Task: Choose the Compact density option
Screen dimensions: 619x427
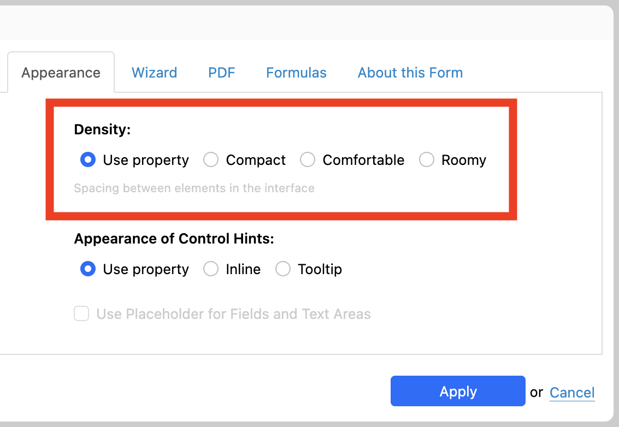Action: tap(211, 160)
